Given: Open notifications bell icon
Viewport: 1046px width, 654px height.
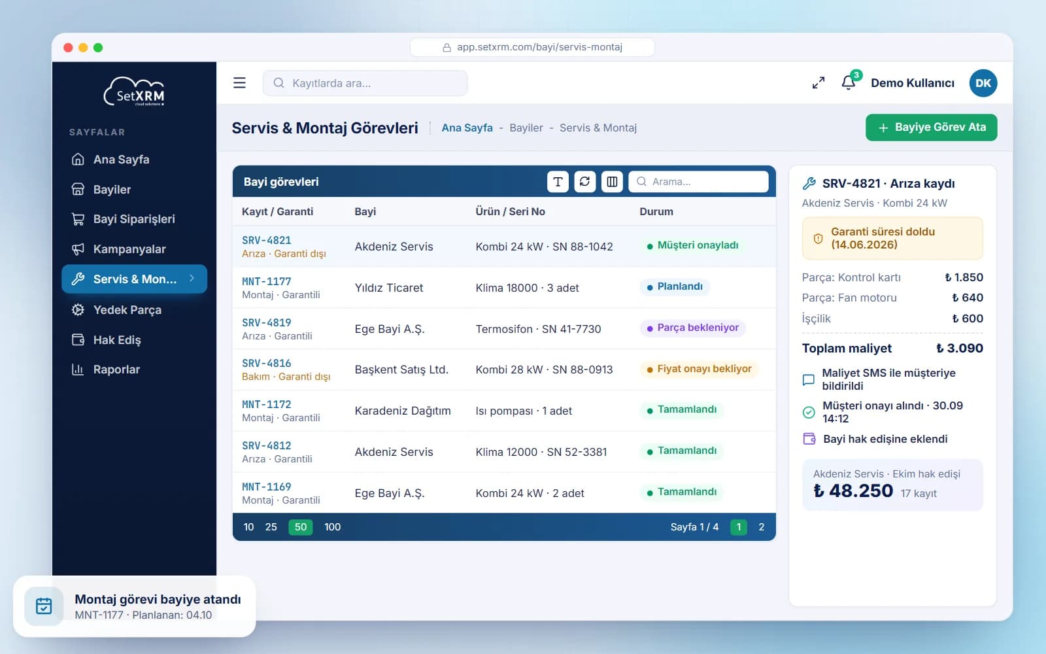Looking at the screenshot, I should (x=849, y=82).
